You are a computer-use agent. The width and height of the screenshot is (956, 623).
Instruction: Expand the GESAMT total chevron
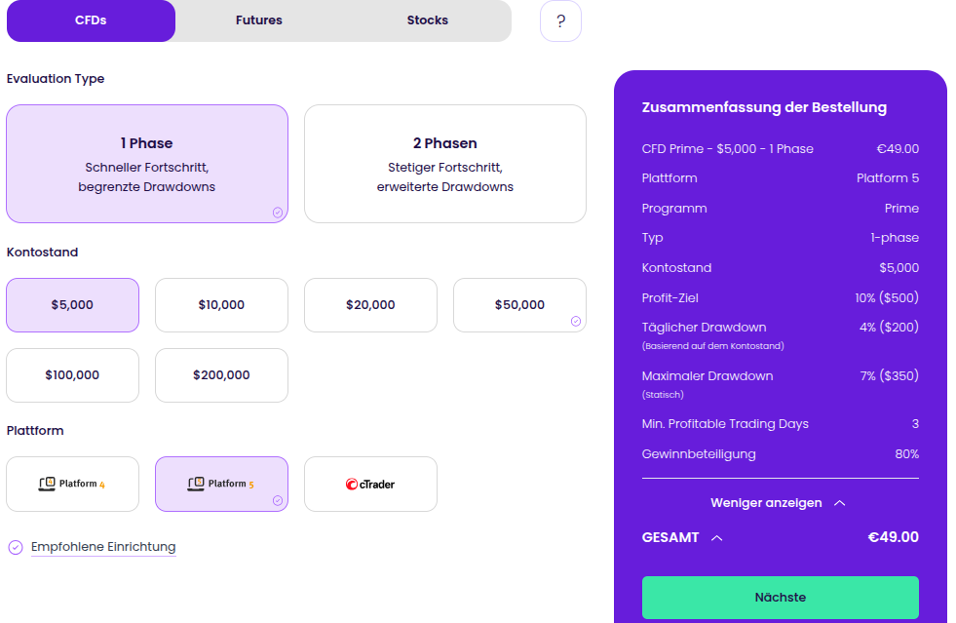(717, 537)
